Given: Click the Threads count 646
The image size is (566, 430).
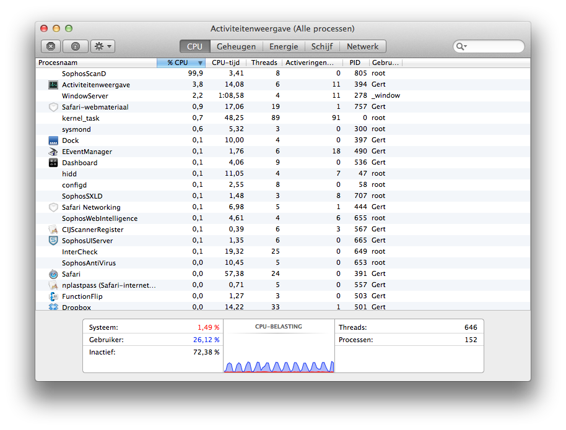Looking at the screenshot, I should 471,327.
